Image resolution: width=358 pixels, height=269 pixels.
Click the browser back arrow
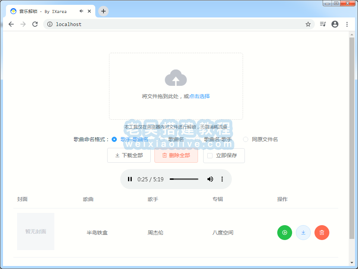(11, 24)
